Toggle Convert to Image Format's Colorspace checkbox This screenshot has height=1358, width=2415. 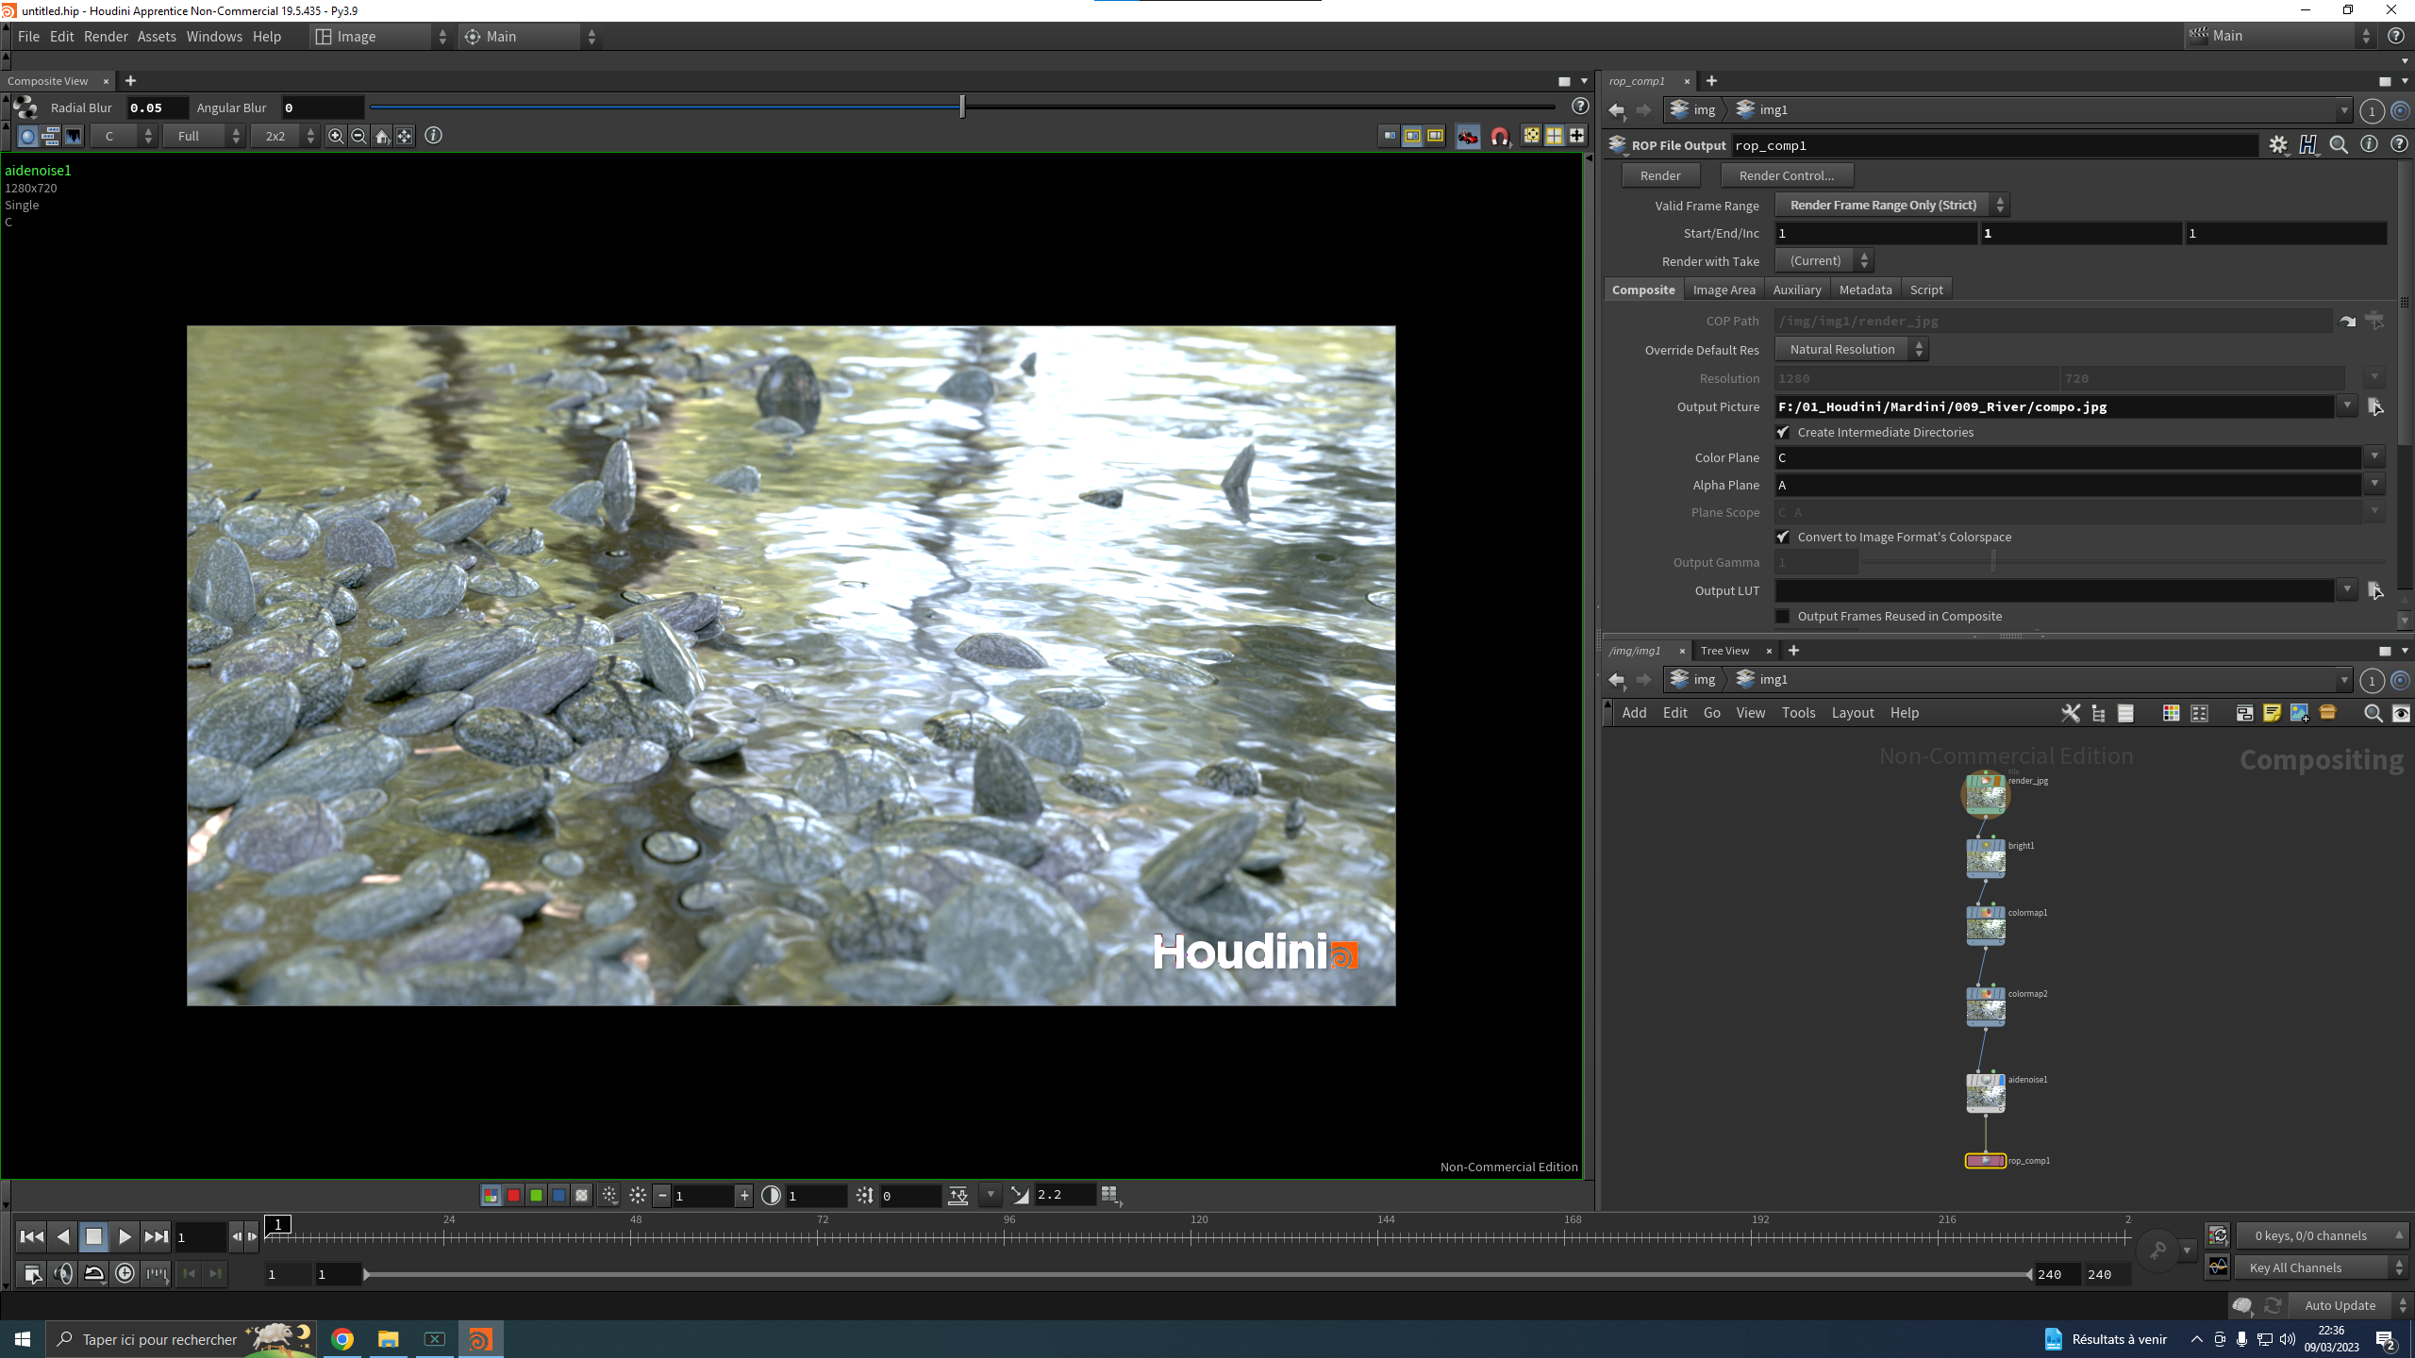[1782, 537]
